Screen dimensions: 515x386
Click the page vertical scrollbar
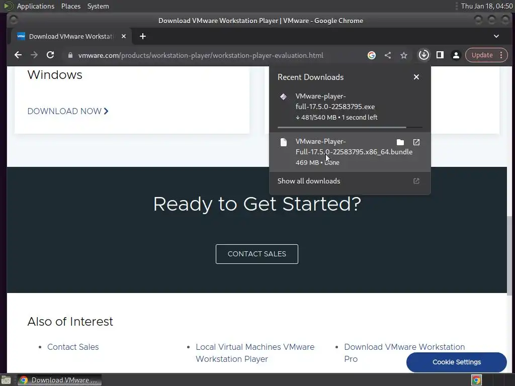[509, 256]
